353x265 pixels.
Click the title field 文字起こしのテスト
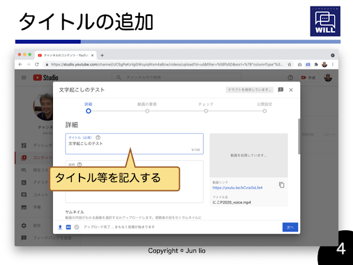(x=135, y=144)
